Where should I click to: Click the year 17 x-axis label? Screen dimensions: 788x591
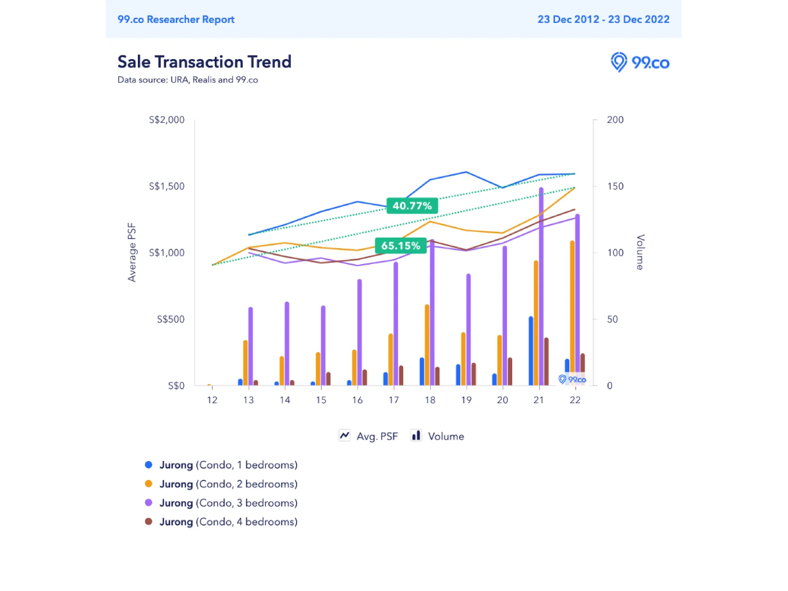pyautogui.click(x=393, y=401)
